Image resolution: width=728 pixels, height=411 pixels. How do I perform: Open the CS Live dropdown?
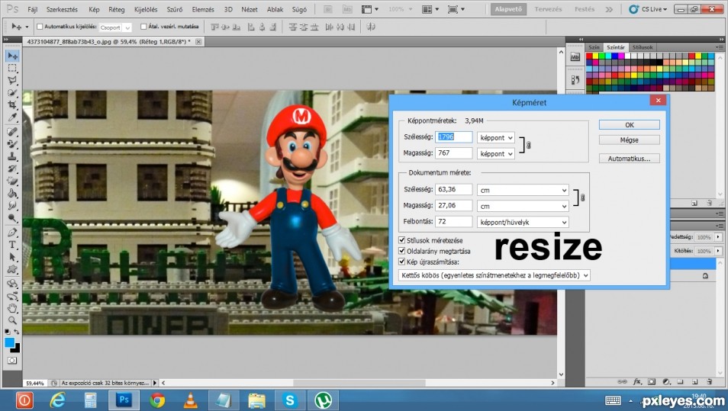click(648, 9)
